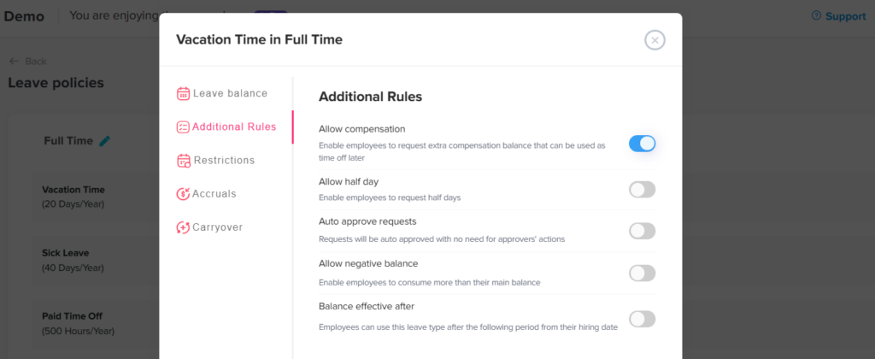Close the Vacation Time dialog
875x359 pixels.
point(655,39)
